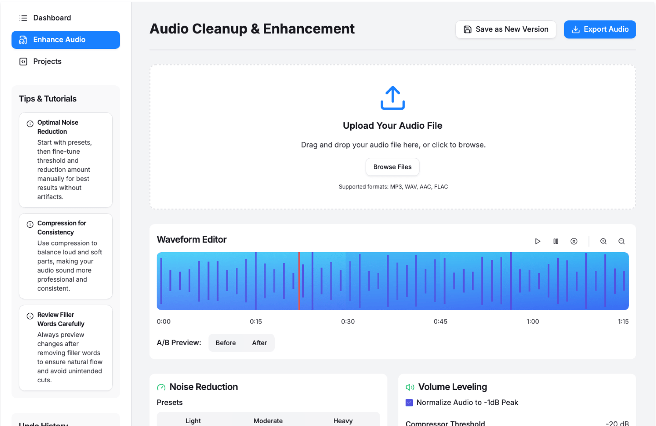Click the Compression for Consistency info icon
Image resolution: width=656 pixels, height=426 pixels.
tap(30, 224)
